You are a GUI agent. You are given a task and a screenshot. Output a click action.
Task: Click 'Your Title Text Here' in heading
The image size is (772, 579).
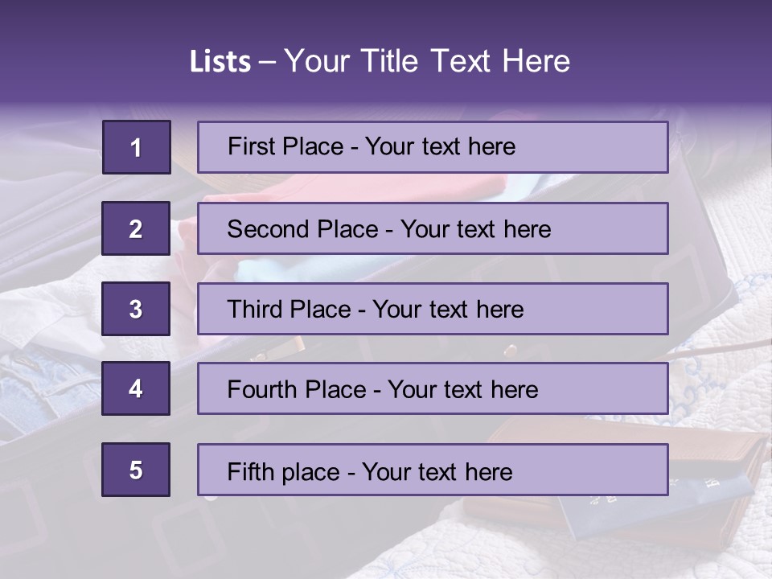[x=427, y=61]
